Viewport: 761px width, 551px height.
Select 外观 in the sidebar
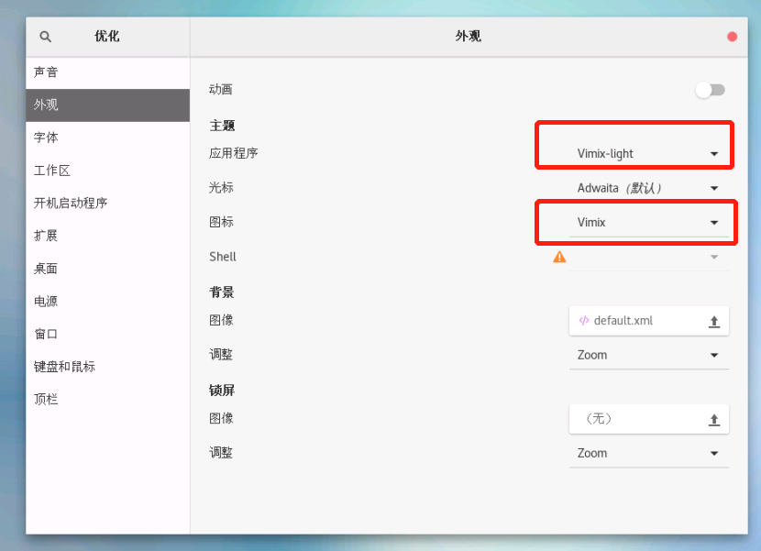[x=108, y=105]
